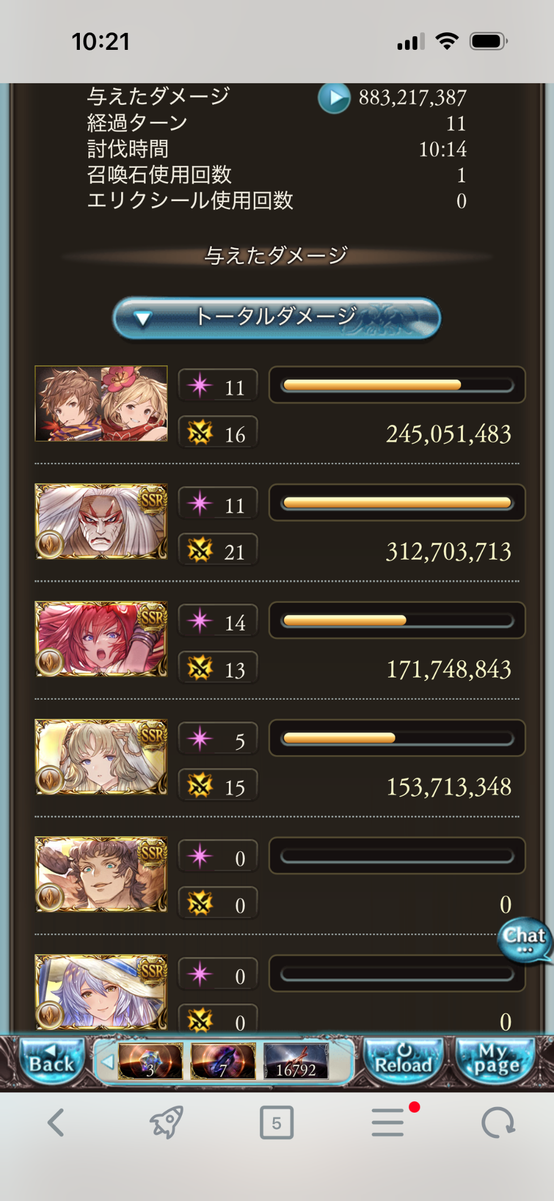The height and width of the screenshot is (1201, 554).
Task: Select the main character pair portrait
Action: [101, 403]
